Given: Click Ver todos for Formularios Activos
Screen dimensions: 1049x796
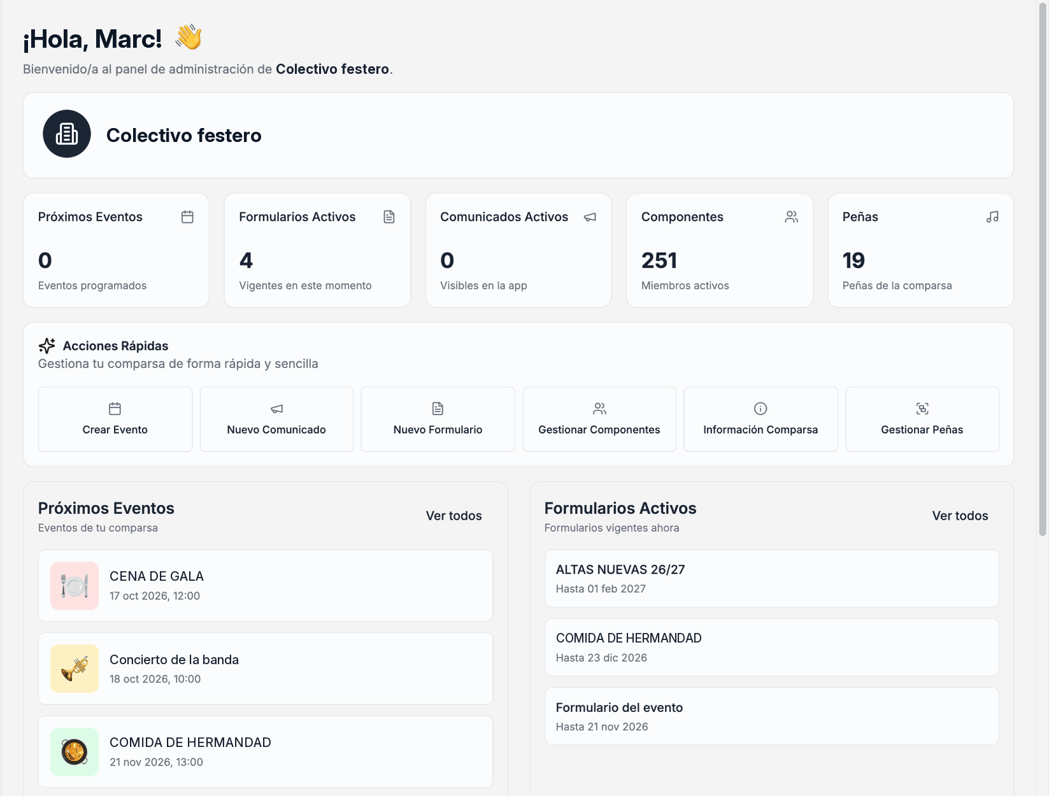Looking at the screenshot, I should 960,516.
